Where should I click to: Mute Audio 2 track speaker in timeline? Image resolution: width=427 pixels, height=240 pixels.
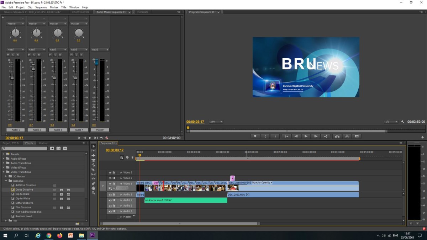point(110,200)
